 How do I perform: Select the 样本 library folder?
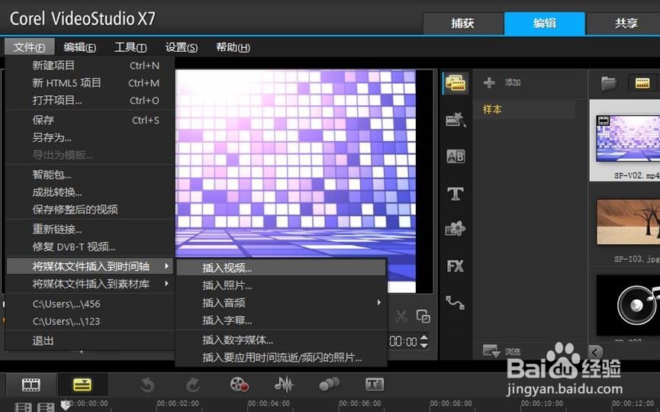tap(524, 109)
